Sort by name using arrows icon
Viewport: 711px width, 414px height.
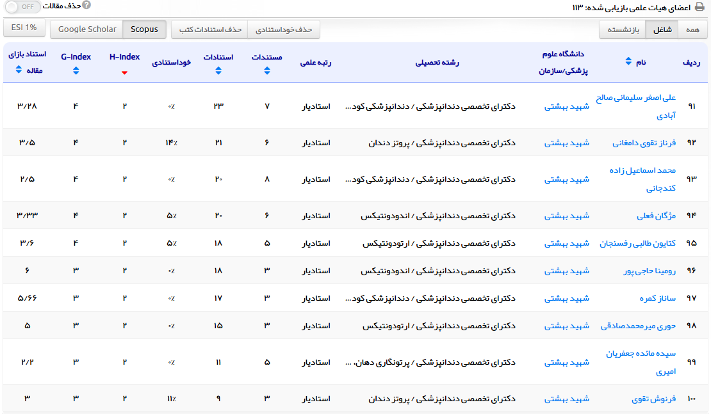pyautogui.click(x=628, y=62)
